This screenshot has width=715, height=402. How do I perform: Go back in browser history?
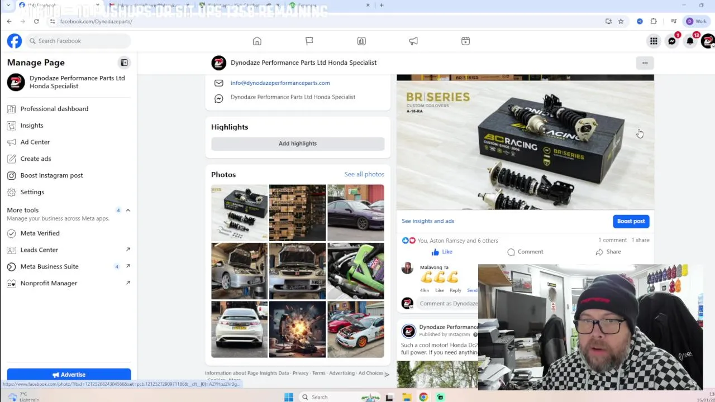point(9,21)
